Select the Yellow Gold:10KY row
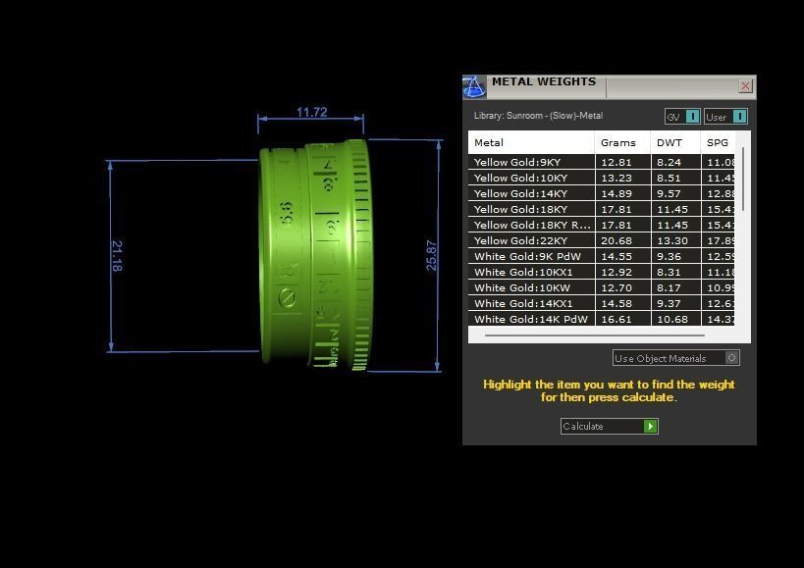Screen dimensions: 804x568 pyautogui.click(x=601, y=178)
